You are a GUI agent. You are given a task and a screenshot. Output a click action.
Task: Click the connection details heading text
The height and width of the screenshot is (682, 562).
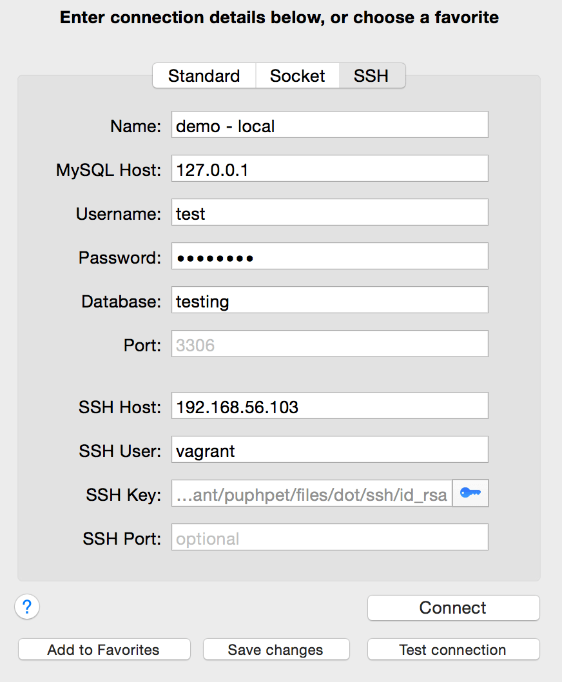[x=281, y=17]
